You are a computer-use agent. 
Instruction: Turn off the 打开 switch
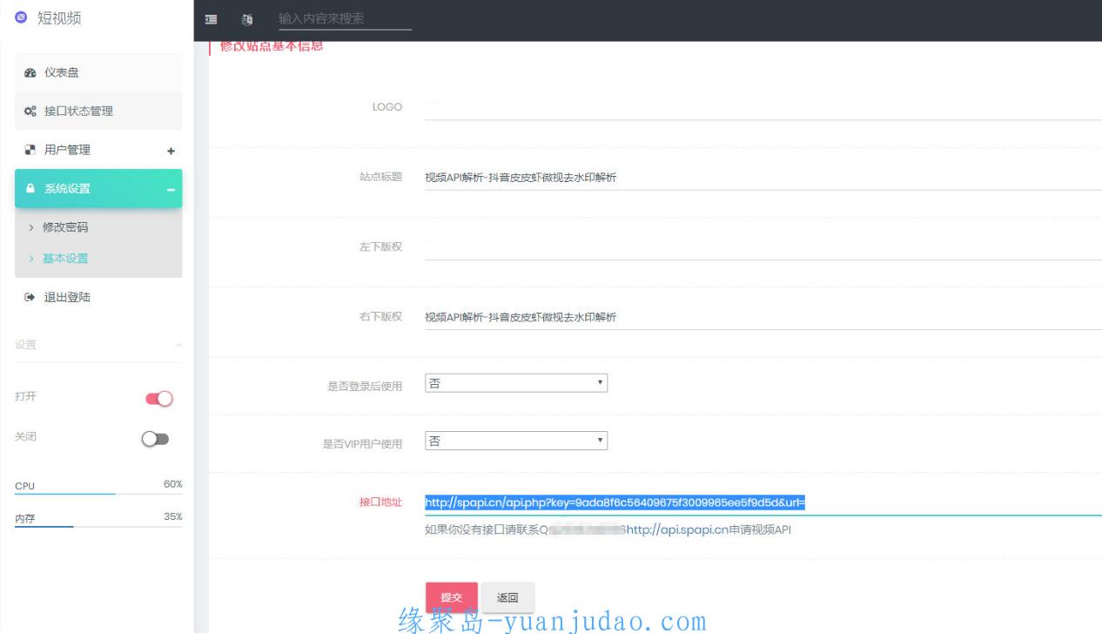pyautogui.click(x=159, y=399)
